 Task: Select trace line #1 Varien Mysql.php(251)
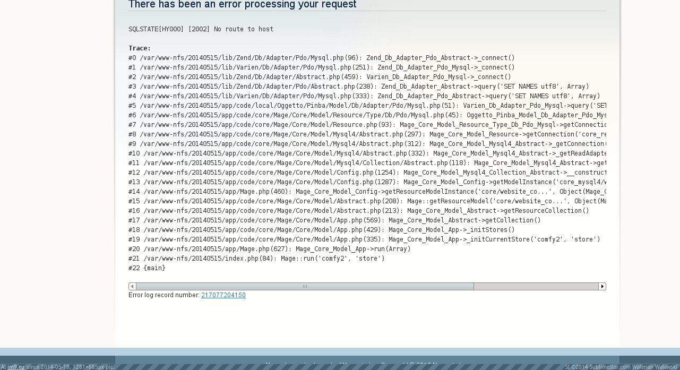coord(322,67)
